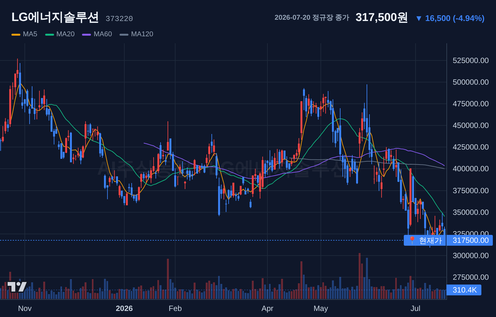Click the blue down-triangle change indicator
The height and width of the screenshot is (317, 496).
(419, 18)
